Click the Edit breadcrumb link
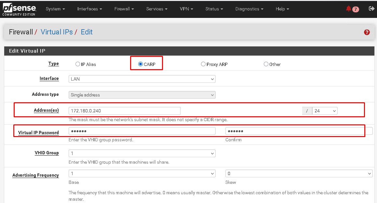The image size is (377, 203). (x=87, y=32)
